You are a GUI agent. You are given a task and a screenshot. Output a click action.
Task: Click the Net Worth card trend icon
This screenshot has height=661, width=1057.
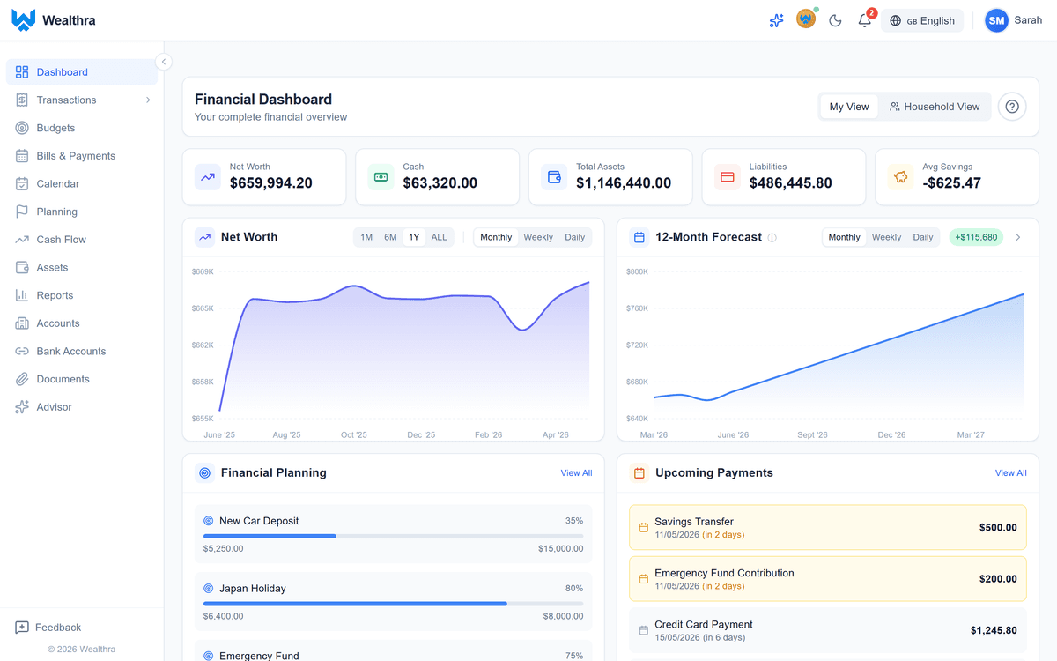(x=208, y=176)
